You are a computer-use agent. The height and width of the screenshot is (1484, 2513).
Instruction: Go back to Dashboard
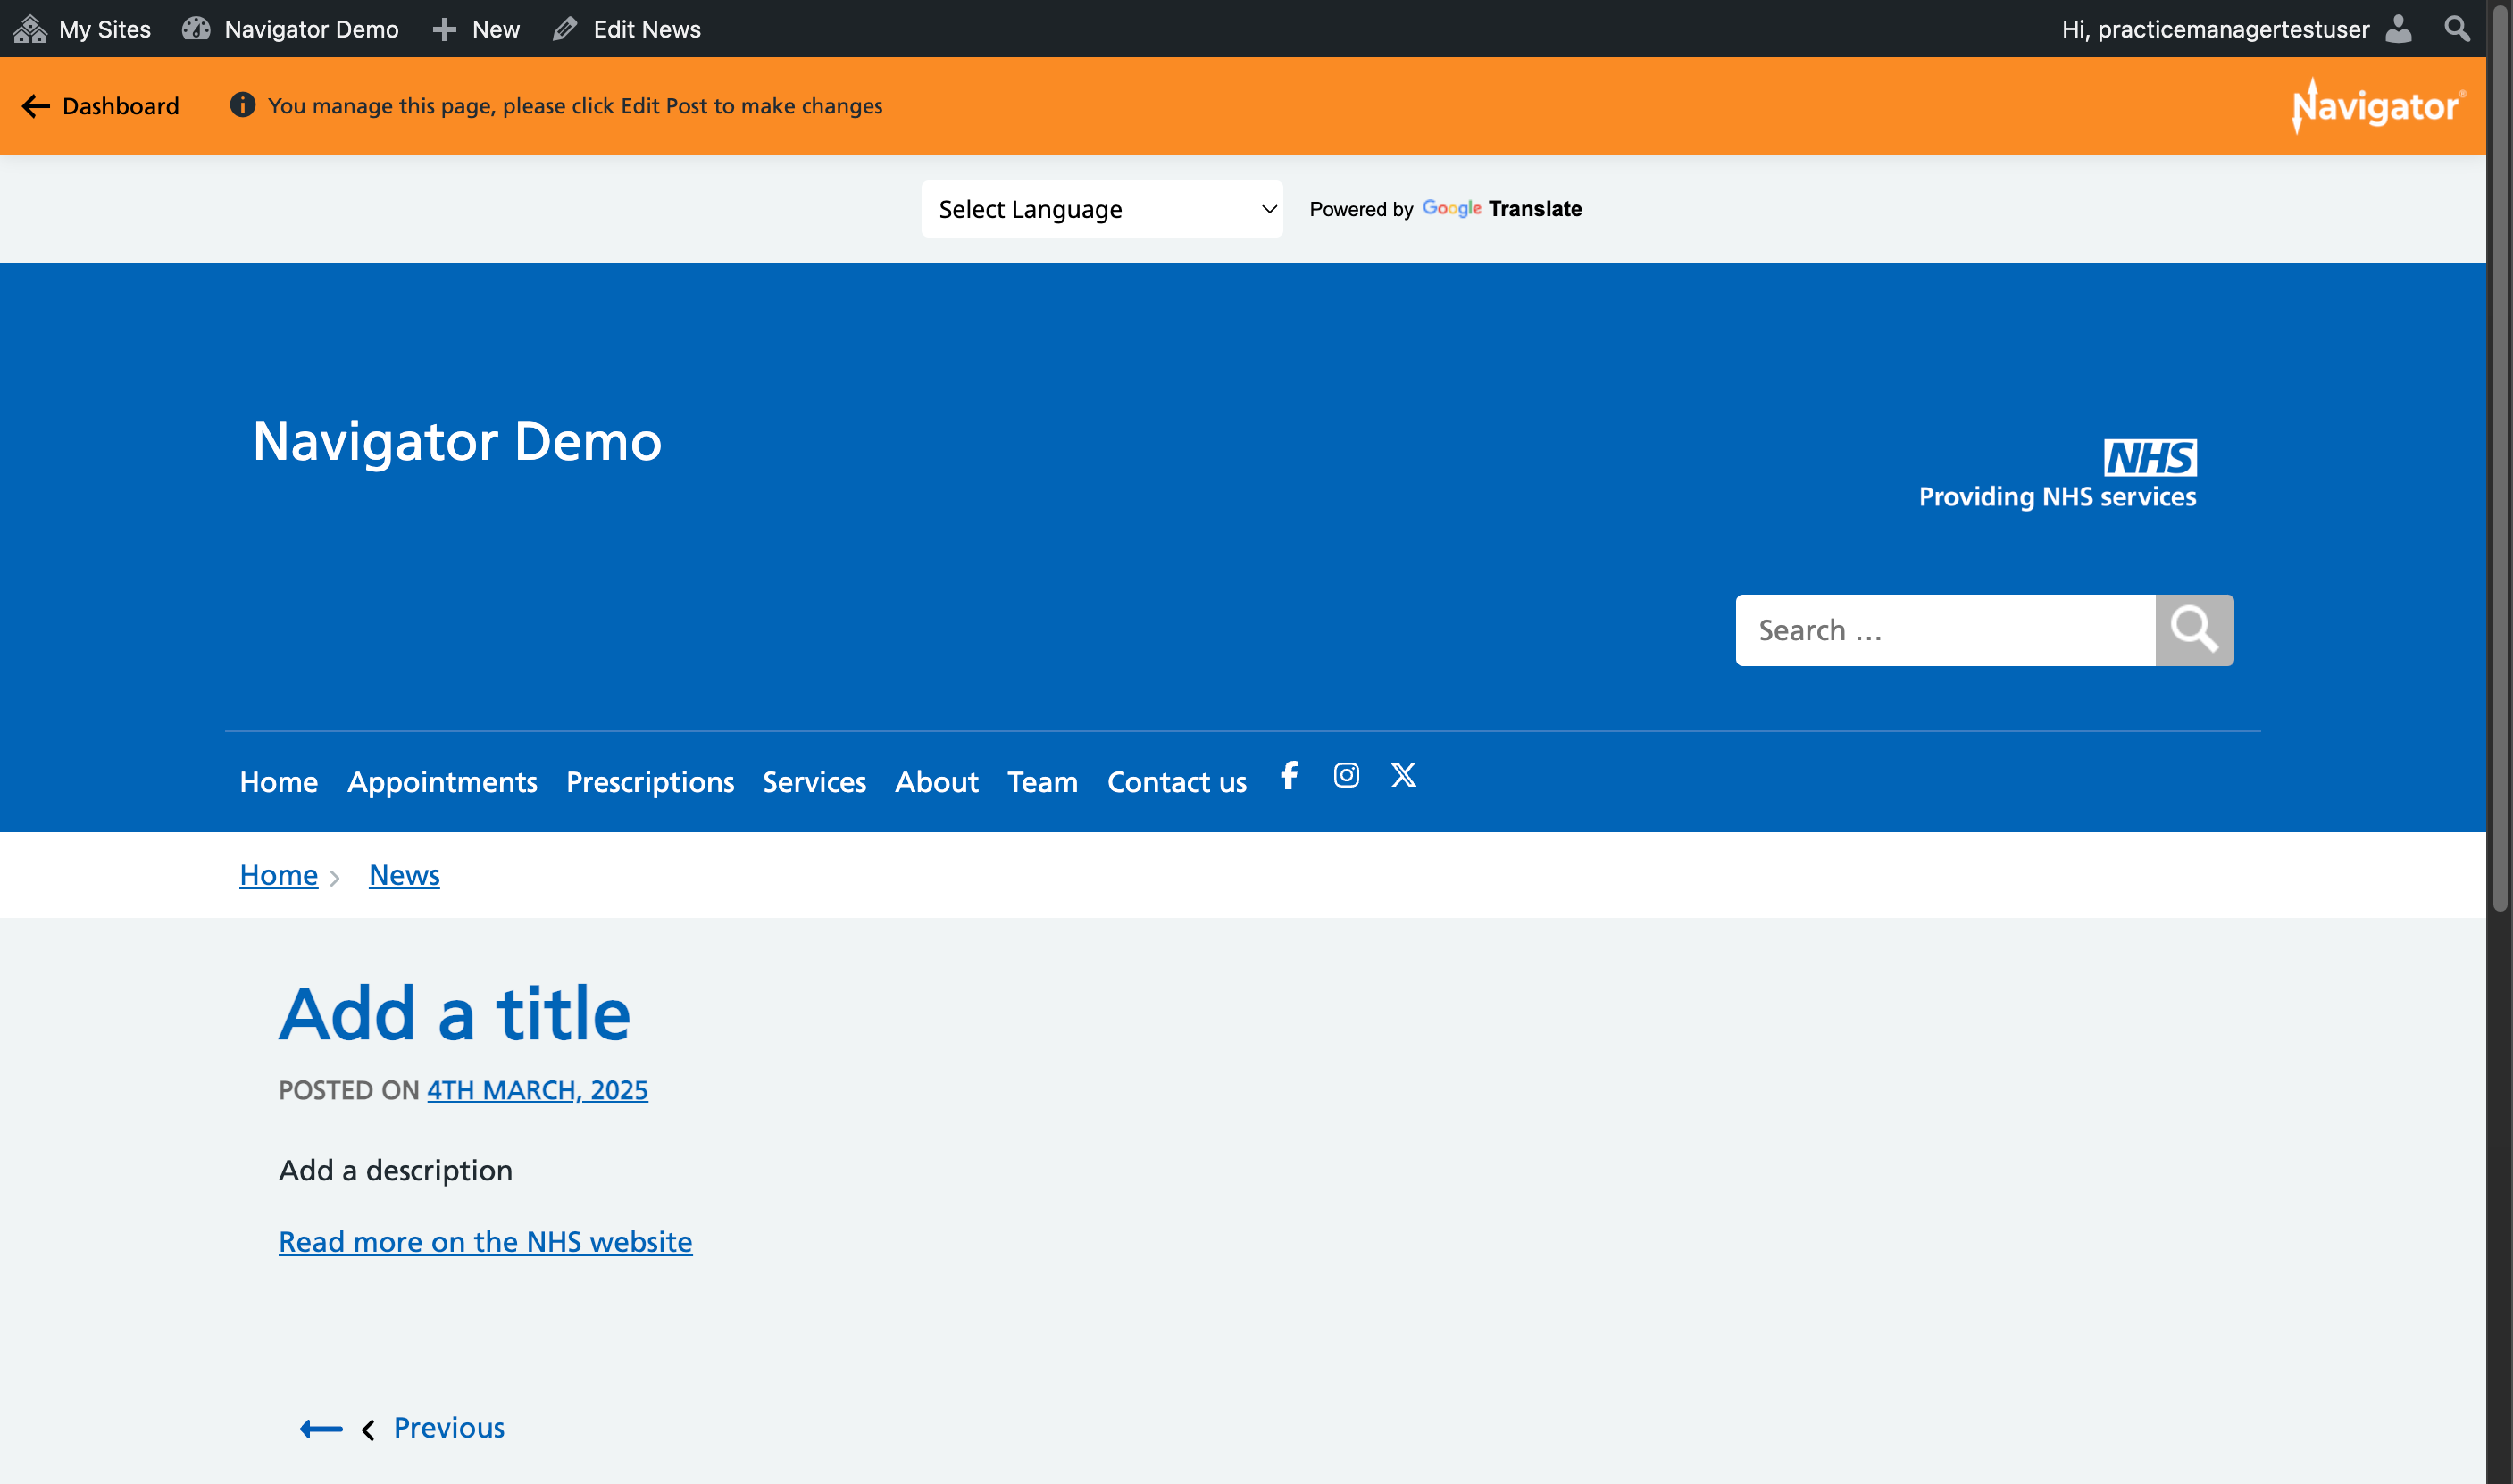click(101, 106)
